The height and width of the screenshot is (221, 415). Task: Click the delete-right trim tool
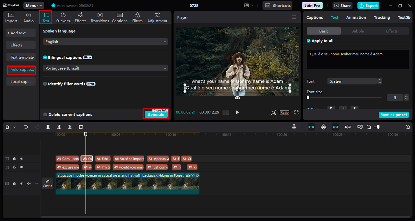tap(70, 127)
